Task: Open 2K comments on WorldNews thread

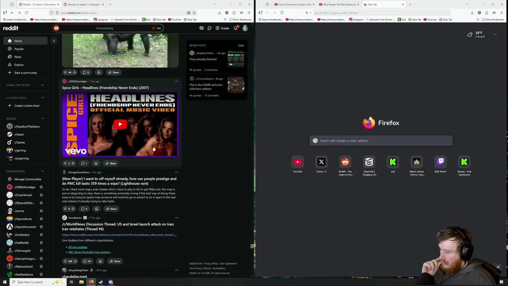Action: click(x=87, y=261)
